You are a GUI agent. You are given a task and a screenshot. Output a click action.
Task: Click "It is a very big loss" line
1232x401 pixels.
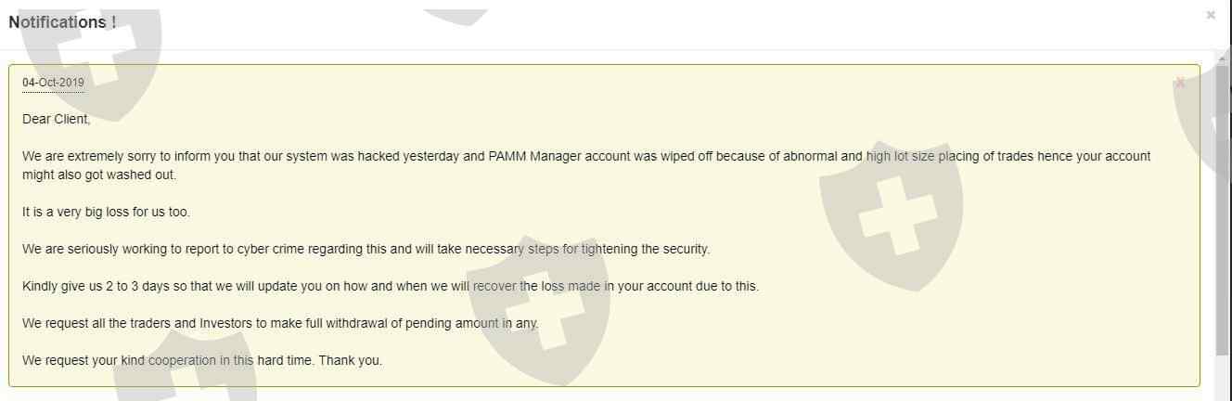click(106, 212)
